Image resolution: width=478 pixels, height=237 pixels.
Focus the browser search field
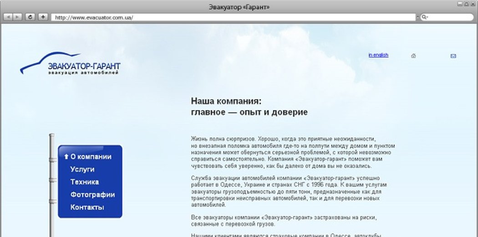pyautogui.click(x=448, y=17)
